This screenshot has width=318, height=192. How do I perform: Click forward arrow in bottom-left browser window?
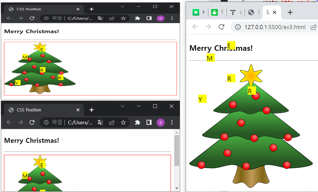[20, 122]
